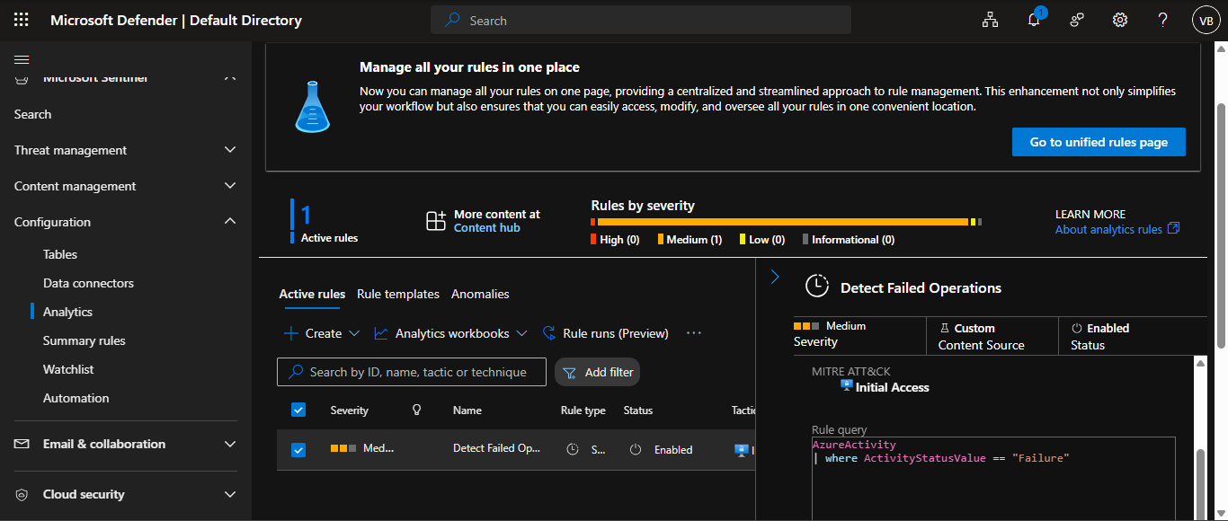
Task: Open the VB account avatar
Action: click(1206, 20)
